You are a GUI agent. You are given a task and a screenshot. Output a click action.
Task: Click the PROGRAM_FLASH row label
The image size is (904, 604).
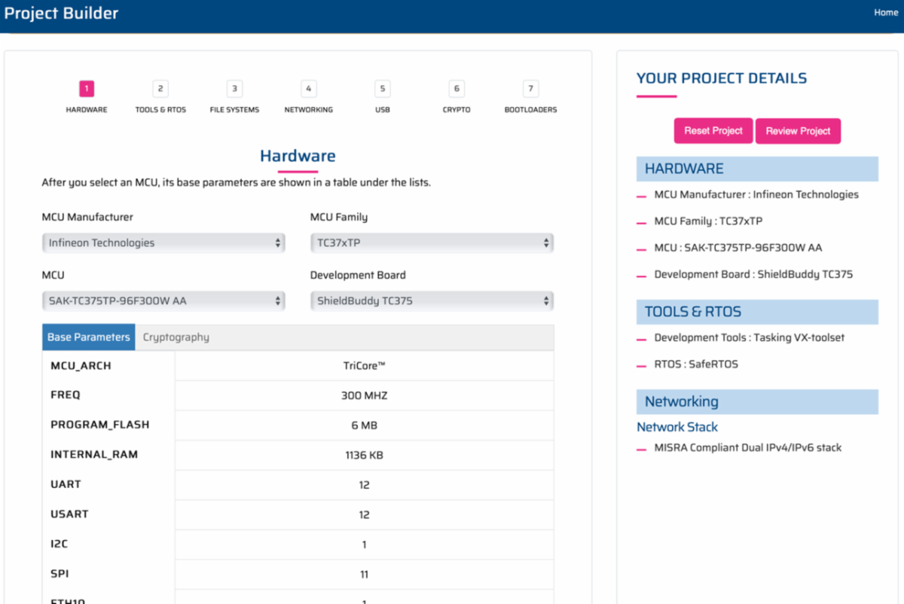[100, 425]
